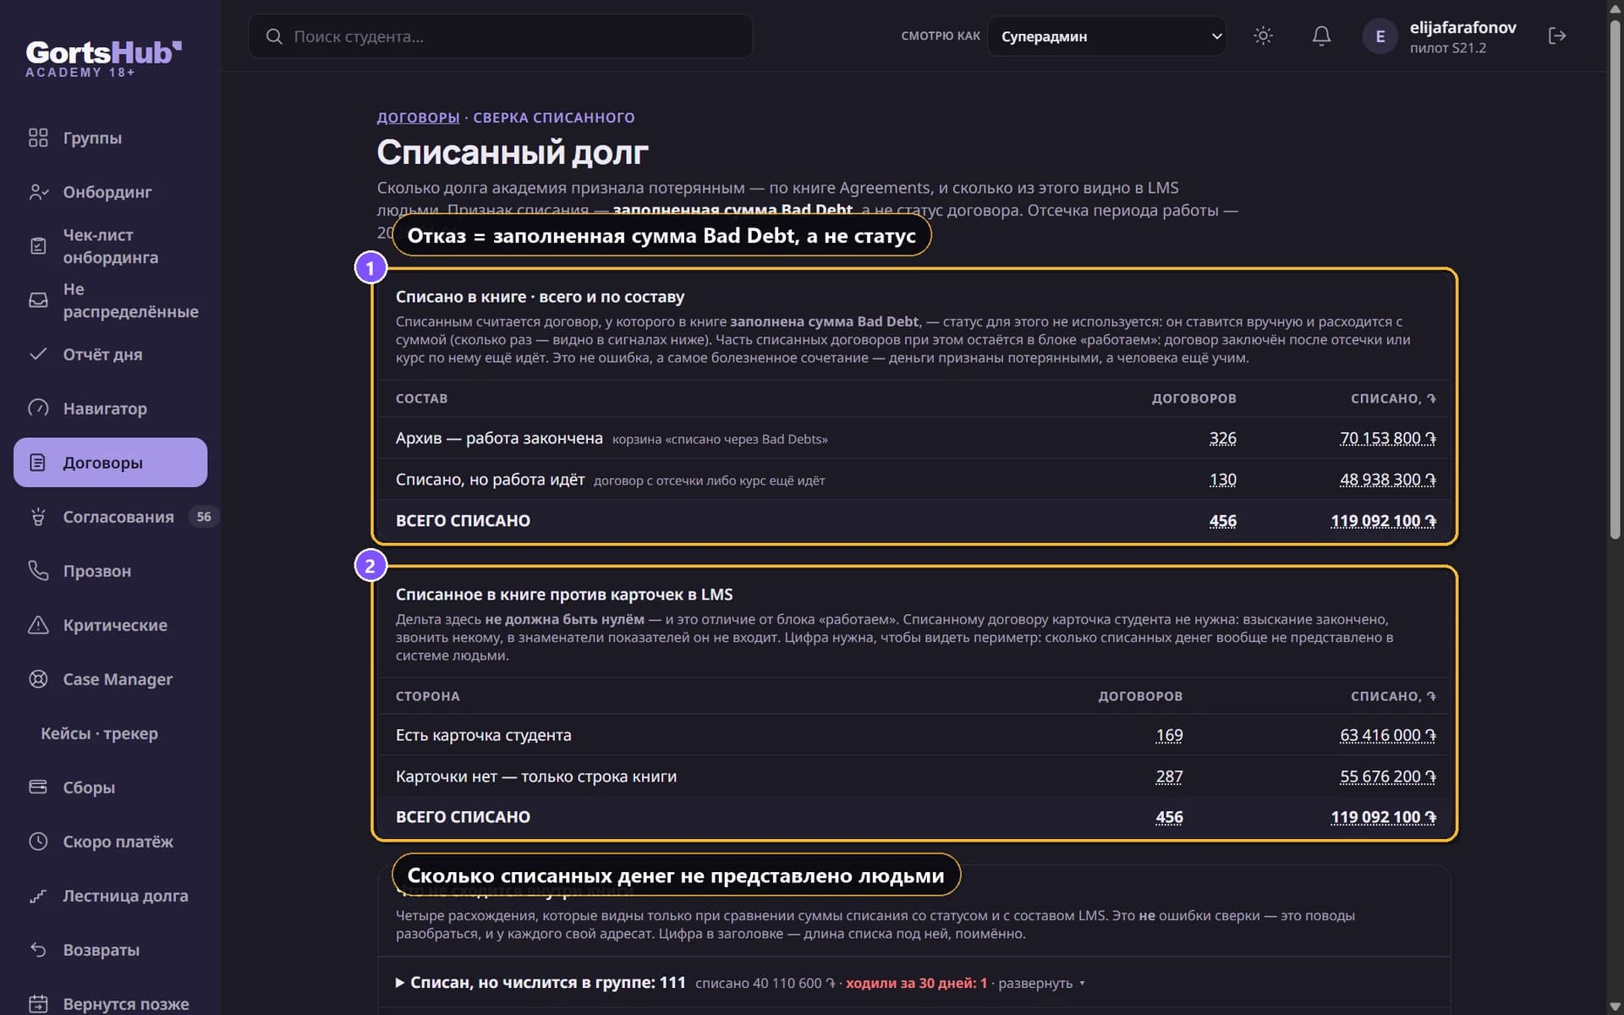Click the GortsHub Academy logo

103,59
